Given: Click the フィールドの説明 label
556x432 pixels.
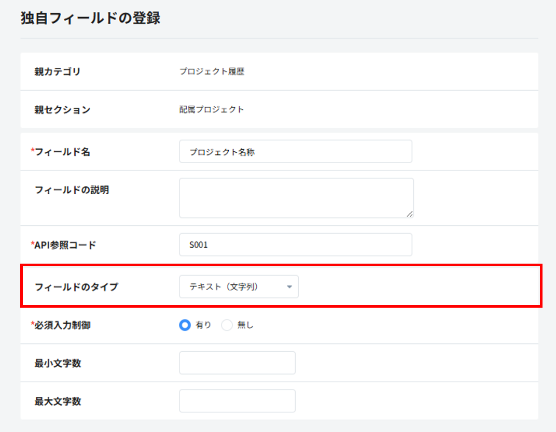Looking at the screenshot, I should click(x=72, y=190).
